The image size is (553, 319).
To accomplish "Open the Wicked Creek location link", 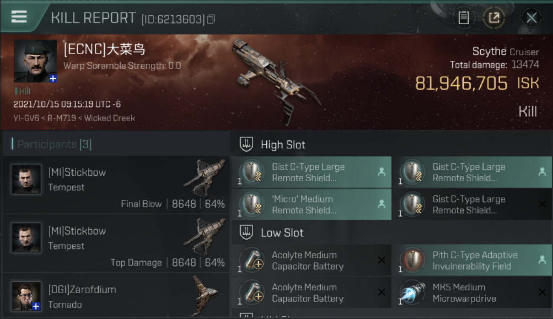I will tap(109, 118).
